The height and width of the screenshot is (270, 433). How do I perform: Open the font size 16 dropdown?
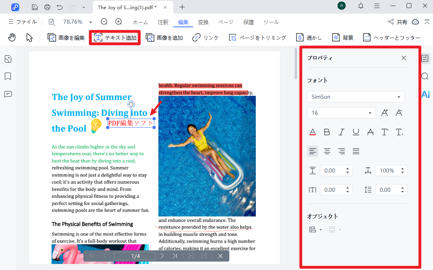click(341, 113)
